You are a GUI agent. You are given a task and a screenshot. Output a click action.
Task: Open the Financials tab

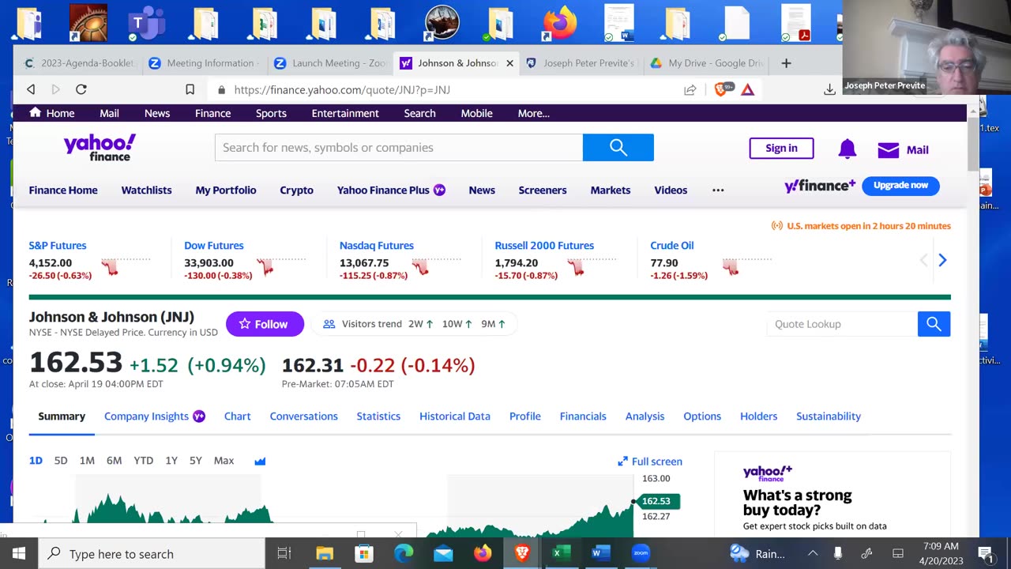click(x=583, y=416)
